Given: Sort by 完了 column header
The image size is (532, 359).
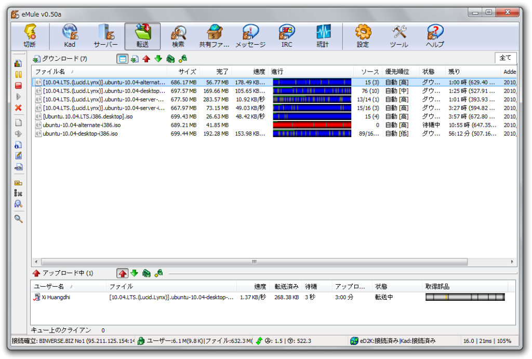Looking at the screenshot, I should [x=216, y=72].
